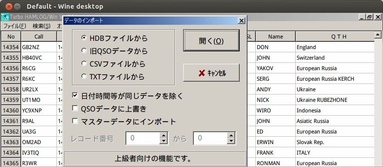Click callsign UT1MO
The width and height of the screenshot is (383, 167).
point(39,100)
